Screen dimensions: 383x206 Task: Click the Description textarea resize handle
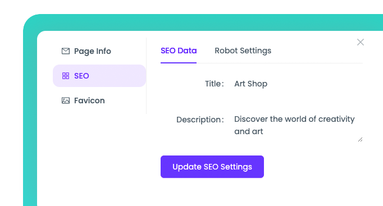[x=361, y=140]
